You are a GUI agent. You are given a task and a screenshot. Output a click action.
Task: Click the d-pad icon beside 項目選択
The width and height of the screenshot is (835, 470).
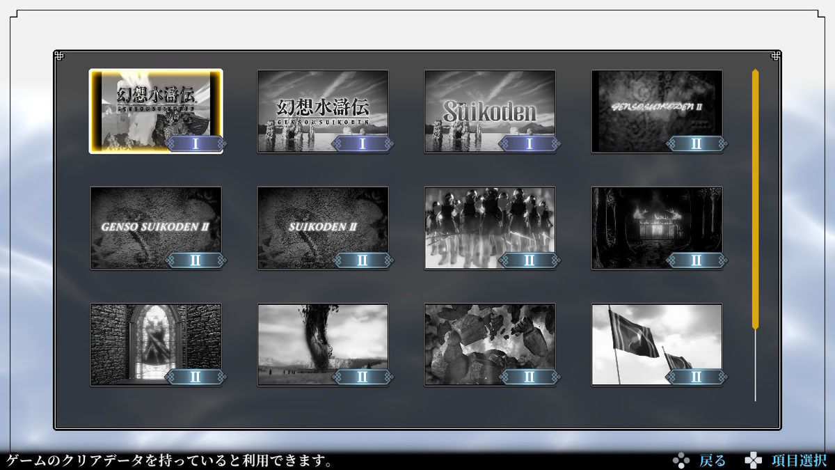coord(754,460)
